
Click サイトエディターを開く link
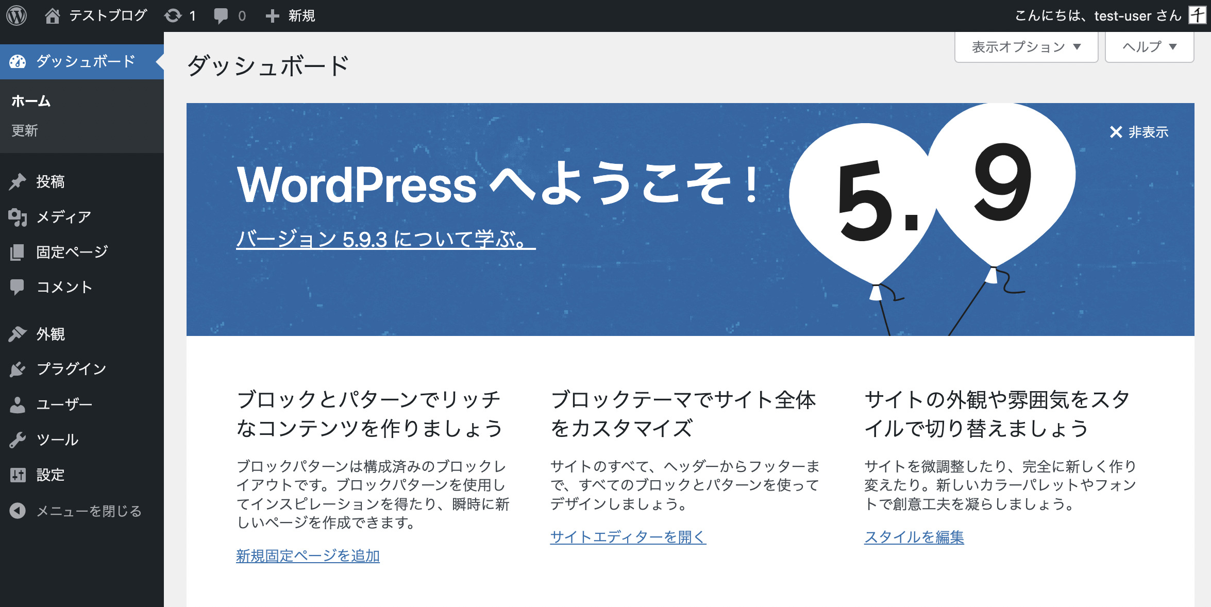(x=628, y=537)
